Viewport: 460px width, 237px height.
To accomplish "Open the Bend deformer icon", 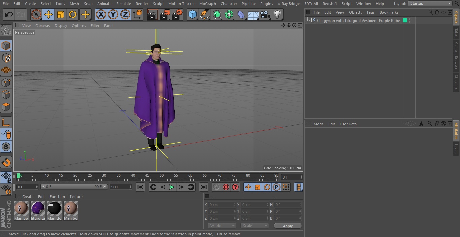I will pos(241,14).
